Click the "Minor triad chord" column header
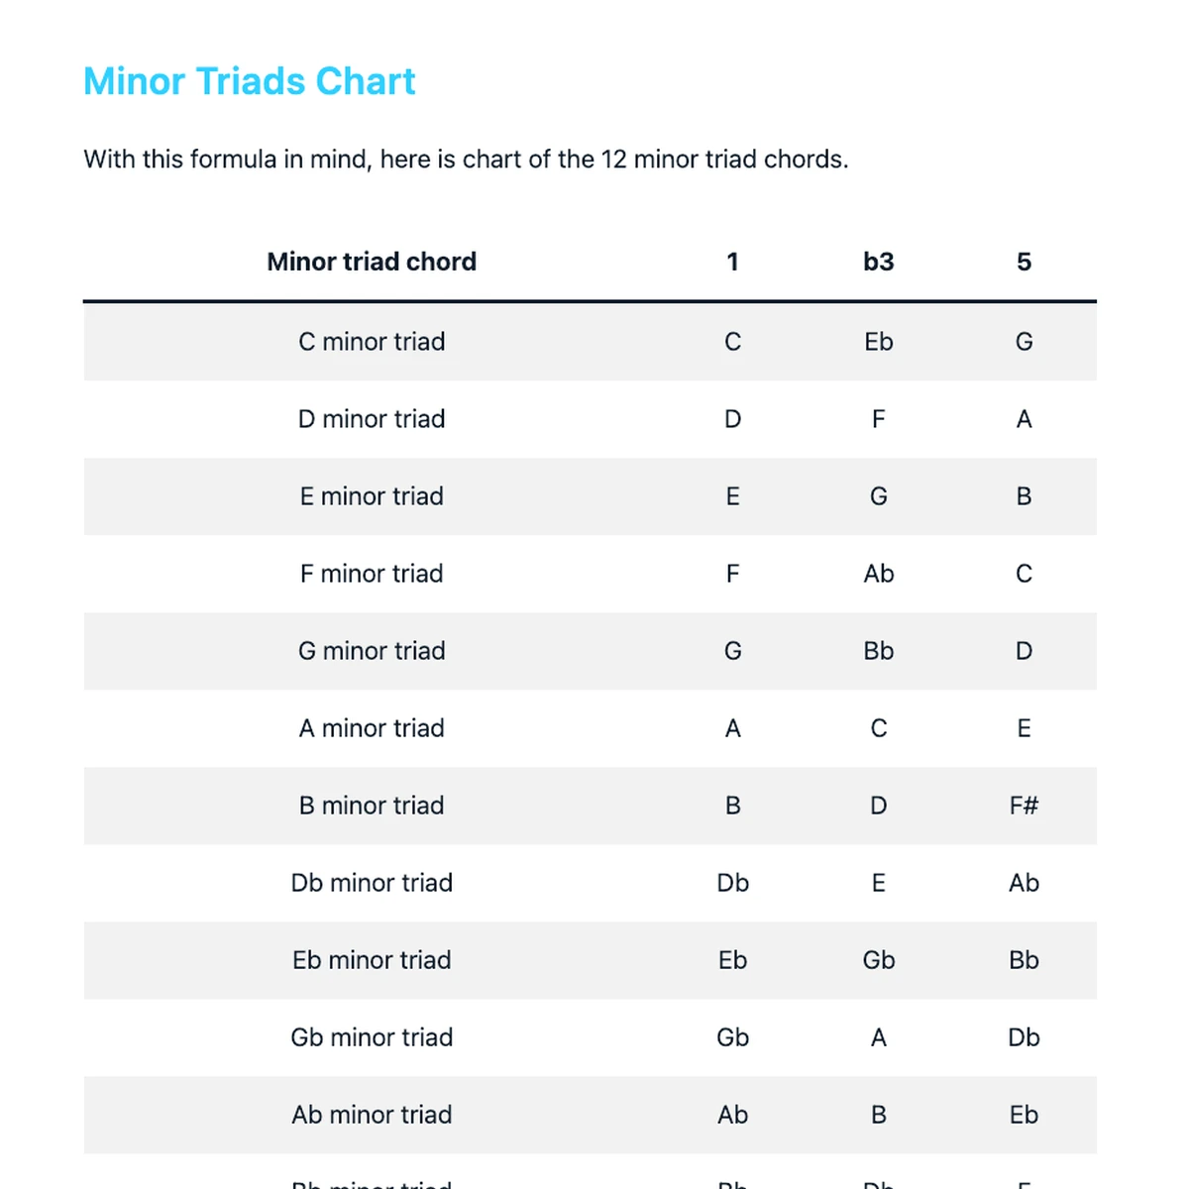The width and height of the screenshot is (1189, 1189). [x=372, y=262]
